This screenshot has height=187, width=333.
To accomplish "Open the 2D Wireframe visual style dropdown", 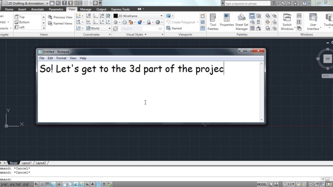I will [x=138, y=16].
